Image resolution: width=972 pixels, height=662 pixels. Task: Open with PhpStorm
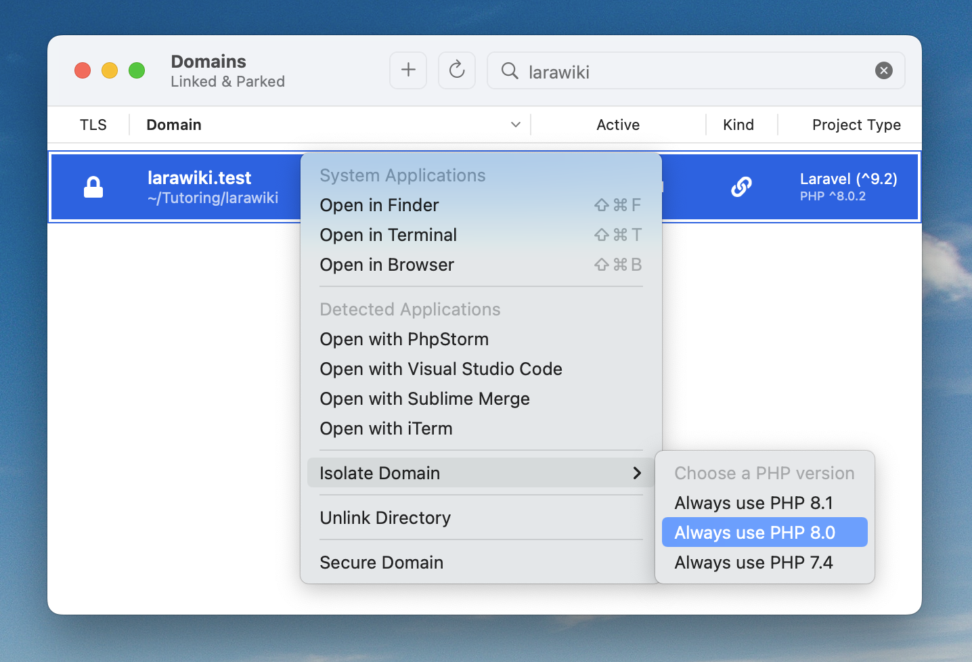[481, 339]
